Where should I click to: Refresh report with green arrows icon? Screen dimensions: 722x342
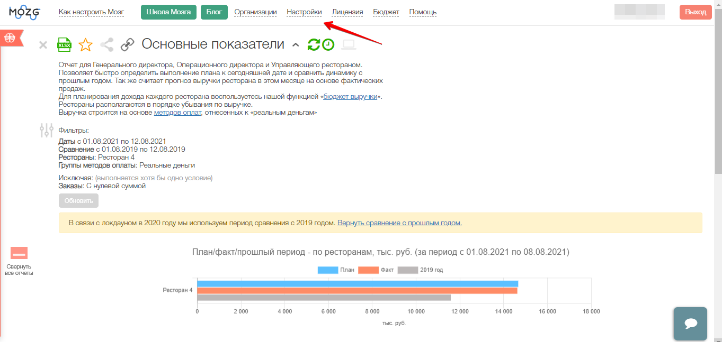click(x=314, y=45)
